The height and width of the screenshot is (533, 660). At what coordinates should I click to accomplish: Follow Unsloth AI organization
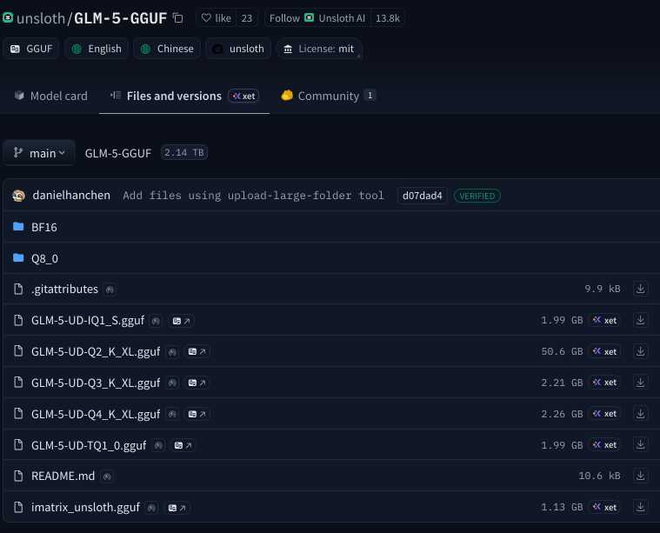point(317,18)
